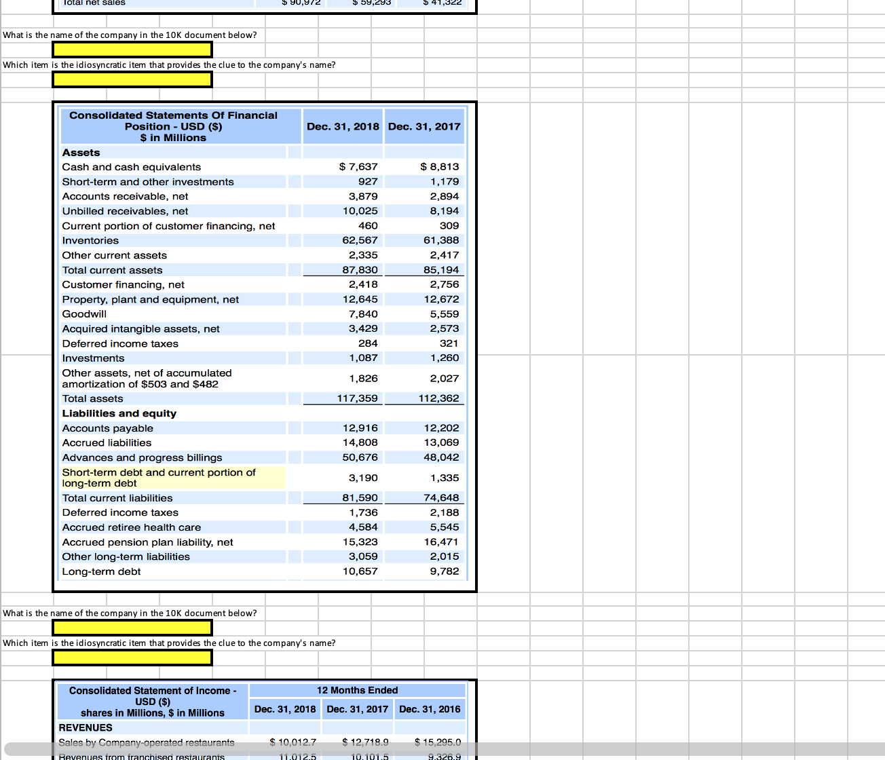Click second 'Which item is the idiosyncratic item' question
Image resolution: width=885 pixels, height=760 pixels.
coord(169,643)
